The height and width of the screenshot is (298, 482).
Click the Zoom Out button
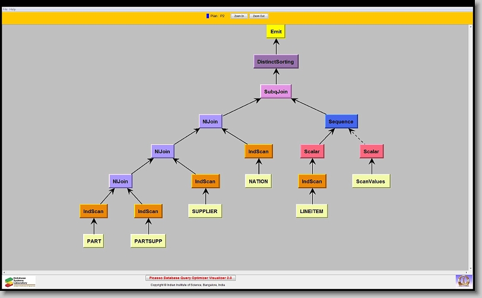[258, 16]
